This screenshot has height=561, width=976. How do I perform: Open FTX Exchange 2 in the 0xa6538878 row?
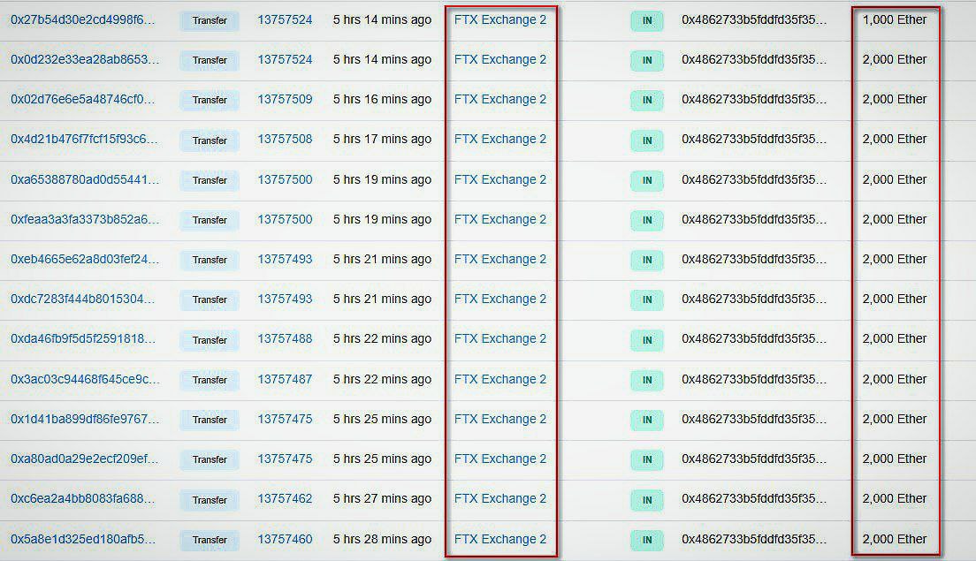click(500, 179)
